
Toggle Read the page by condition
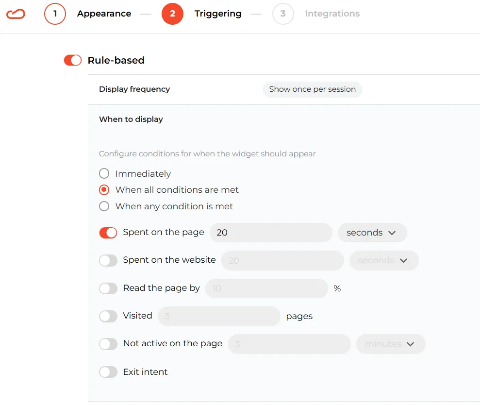click(x=108, y=288)
